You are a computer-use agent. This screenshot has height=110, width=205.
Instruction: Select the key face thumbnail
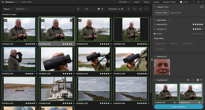click(x=162, y=67)
